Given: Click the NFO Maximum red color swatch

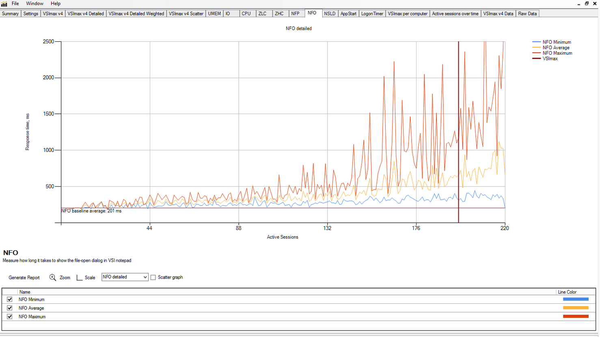Looking at the screenshot, I should (576, 316).
